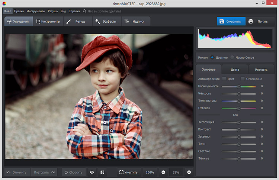Select Черно-белое mode radio button

[x=232, y=58]
